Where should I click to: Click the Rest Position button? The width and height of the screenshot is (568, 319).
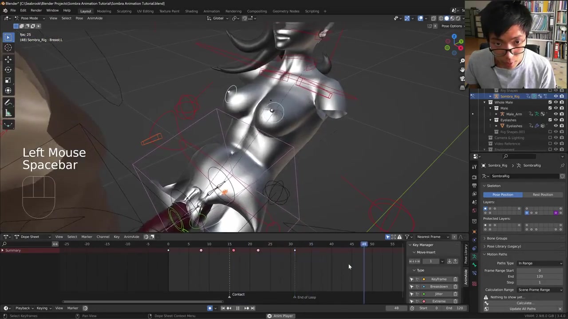542,195
